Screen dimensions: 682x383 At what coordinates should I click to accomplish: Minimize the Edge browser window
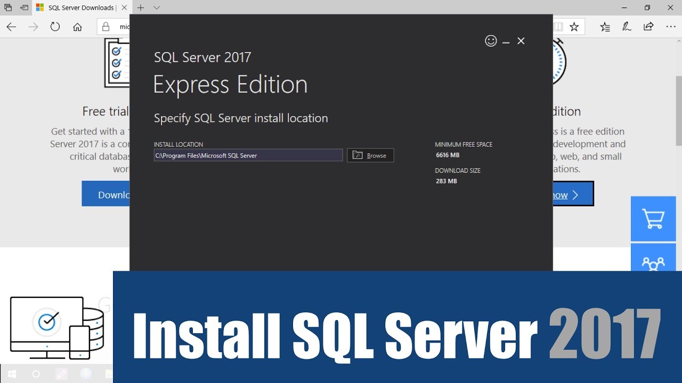coord(623,7)
